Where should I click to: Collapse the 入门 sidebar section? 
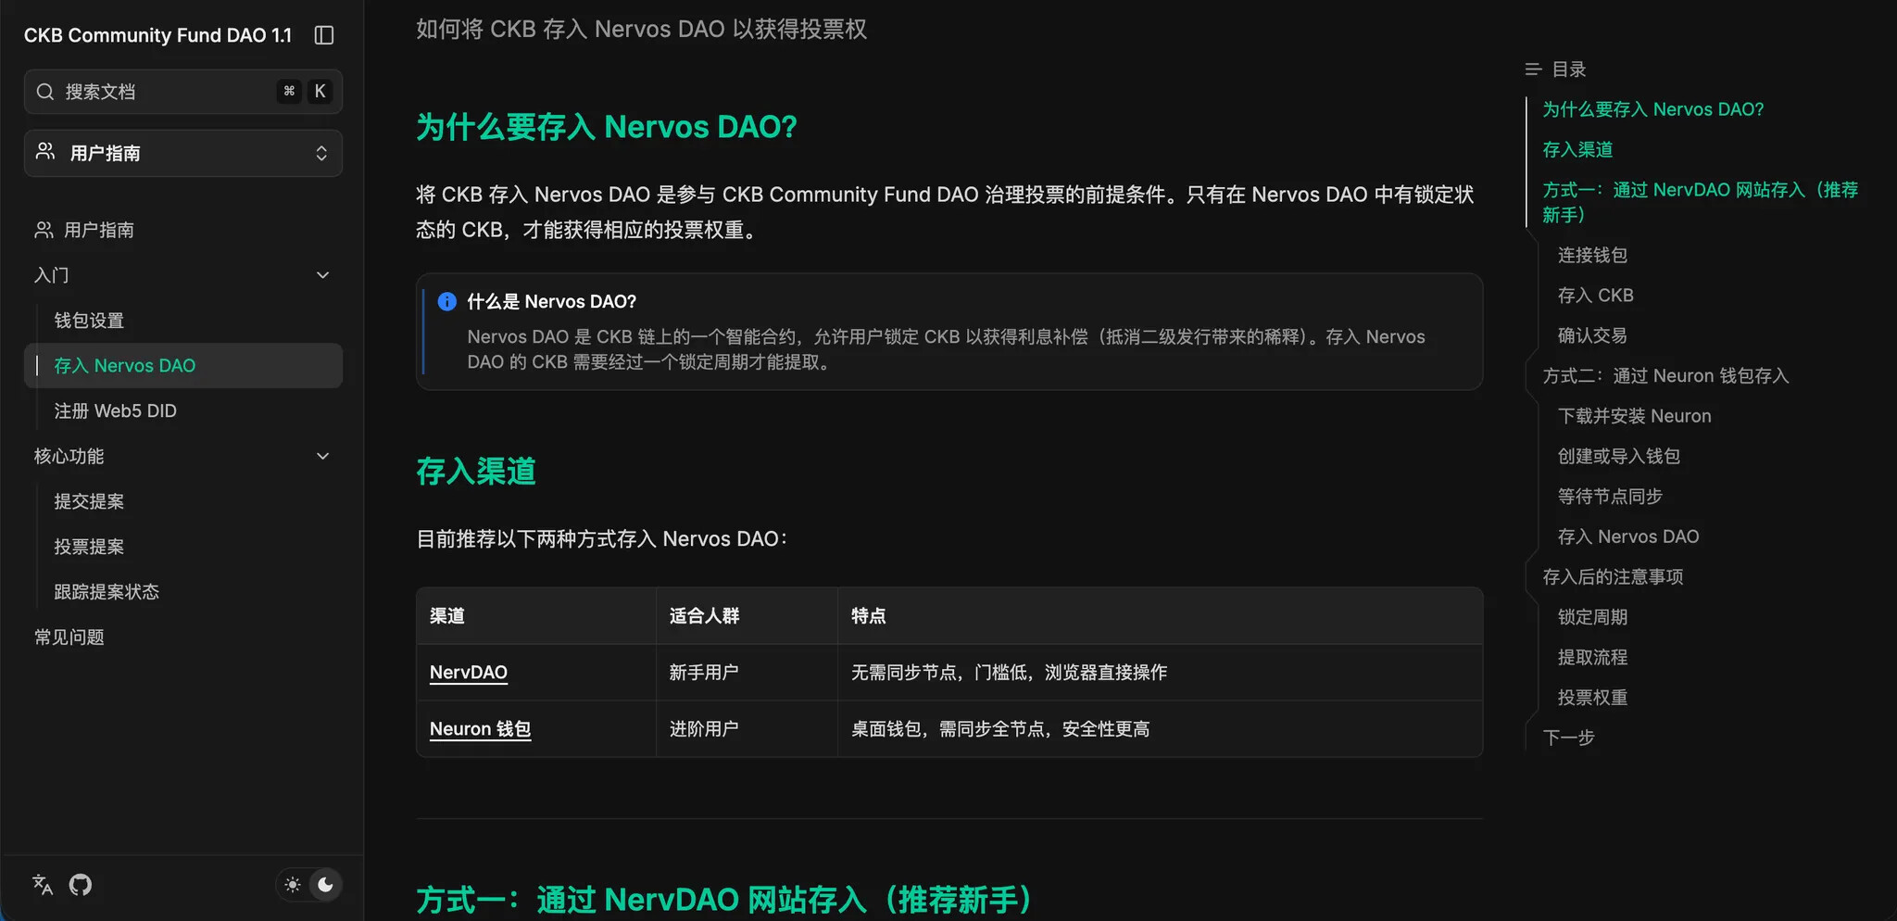(322, 275)
